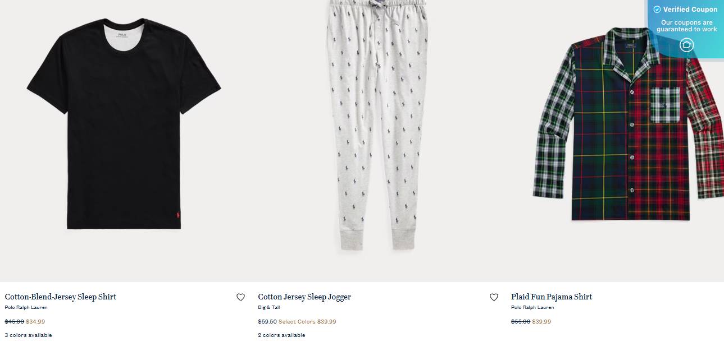Click the circular tag icon in coupon badge

(686, 45)
